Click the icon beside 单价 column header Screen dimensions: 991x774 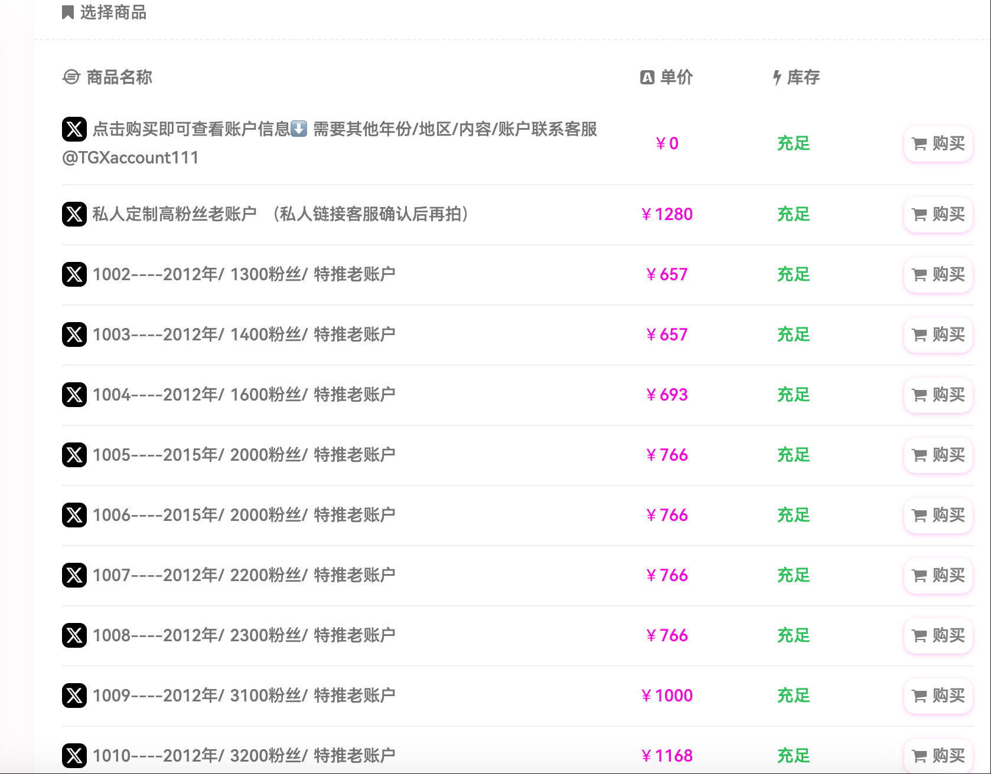point(647,77)
